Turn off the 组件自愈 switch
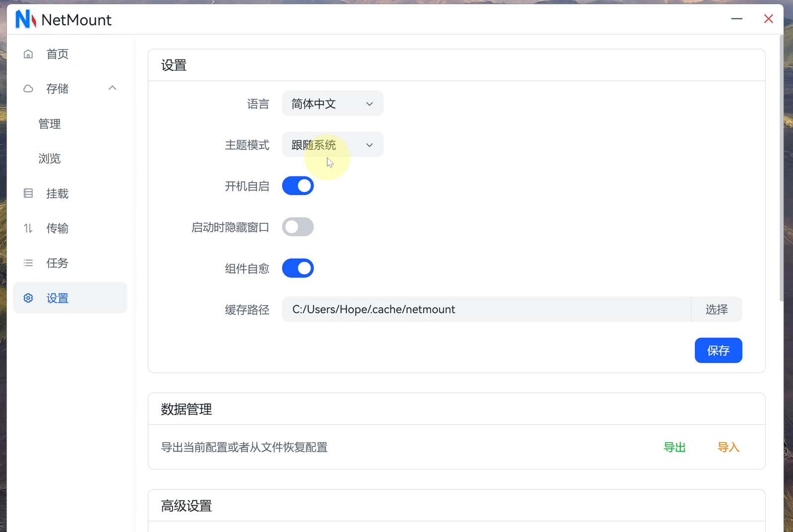Viewport: 793px width, 532px height. coord(298,268)
